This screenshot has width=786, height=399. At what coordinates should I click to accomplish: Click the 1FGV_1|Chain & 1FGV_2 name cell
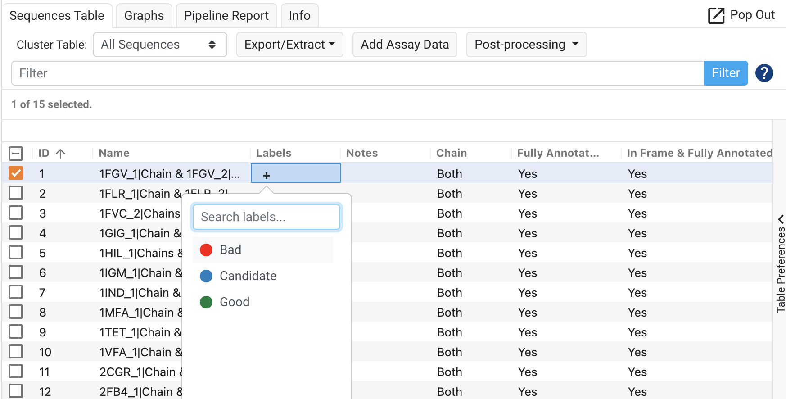170,174
